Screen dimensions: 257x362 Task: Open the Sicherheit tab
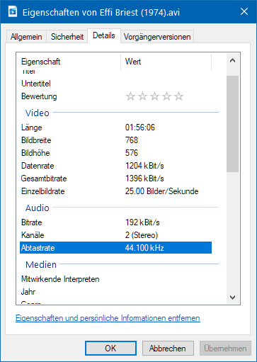[x=67, y=37]
